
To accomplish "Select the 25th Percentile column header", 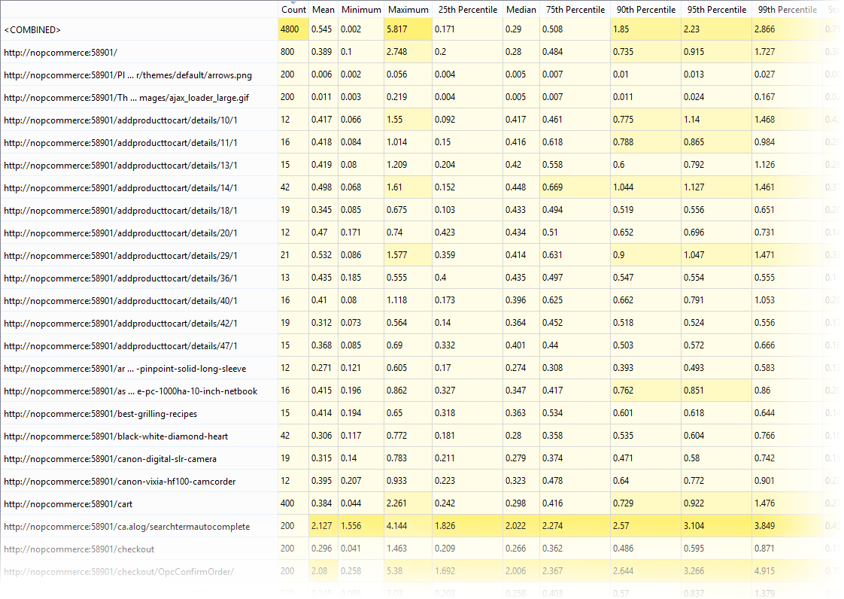I will click(x=467, y=10).
